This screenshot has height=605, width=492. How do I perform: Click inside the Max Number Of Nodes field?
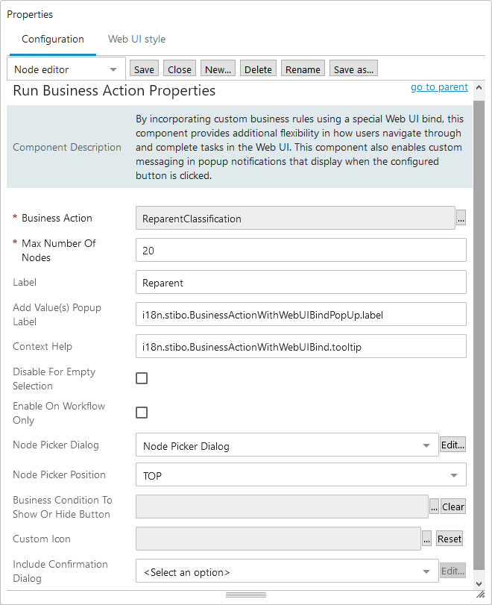pyautogui.click(x=298, y=249)
